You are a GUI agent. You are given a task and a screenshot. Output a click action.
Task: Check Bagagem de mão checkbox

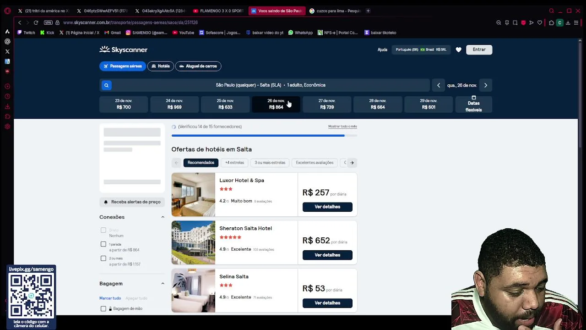[103, 309]
